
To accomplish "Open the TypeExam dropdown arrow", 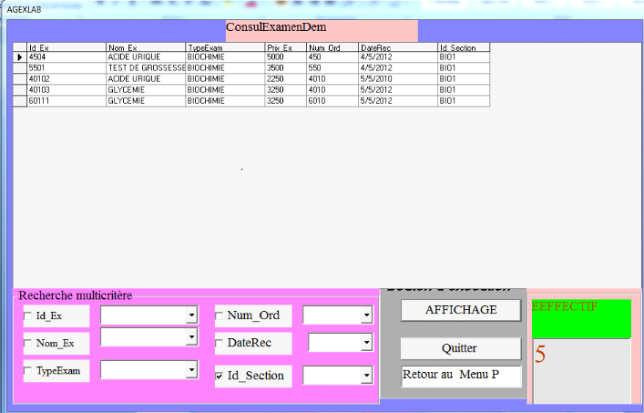I will coord(191,370).
